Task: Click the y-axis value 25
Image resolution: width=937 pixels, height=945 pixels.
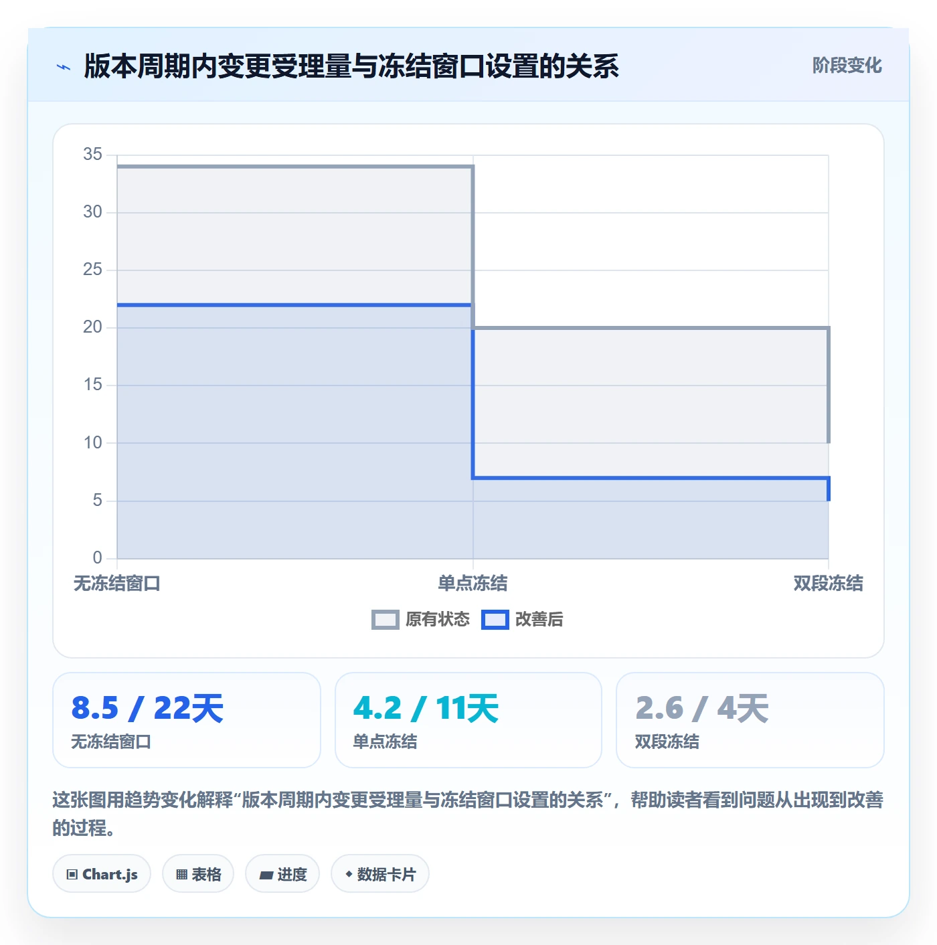Action: 92,270
